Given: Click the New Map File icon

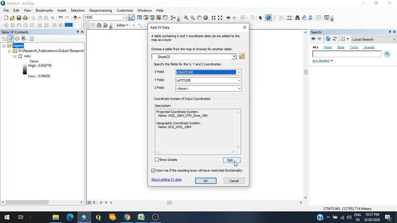Looking at the screenshot, I should tap(6, 18).
